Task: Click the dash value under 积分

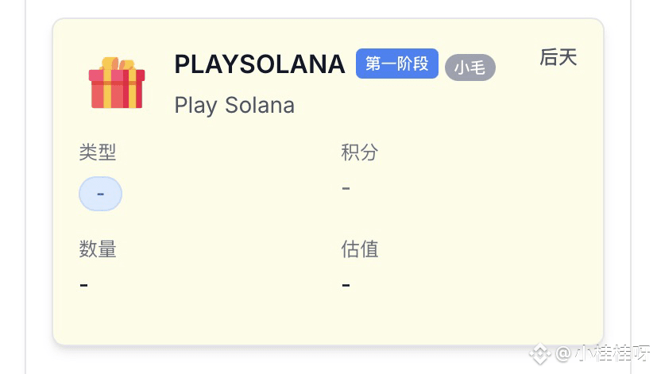Action: coord(346,188)
